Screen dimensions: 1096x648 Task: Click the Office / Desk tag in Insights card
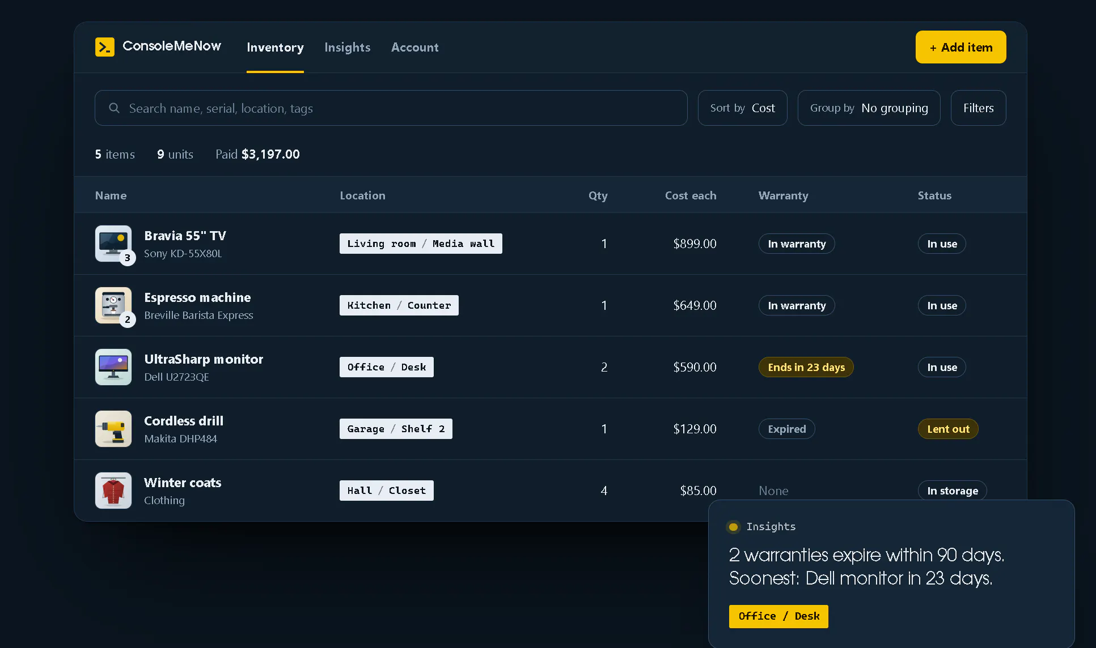pos(778,616)
